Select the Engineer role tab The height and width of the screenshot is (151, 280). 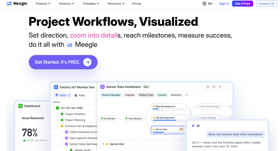pos(130,95)
